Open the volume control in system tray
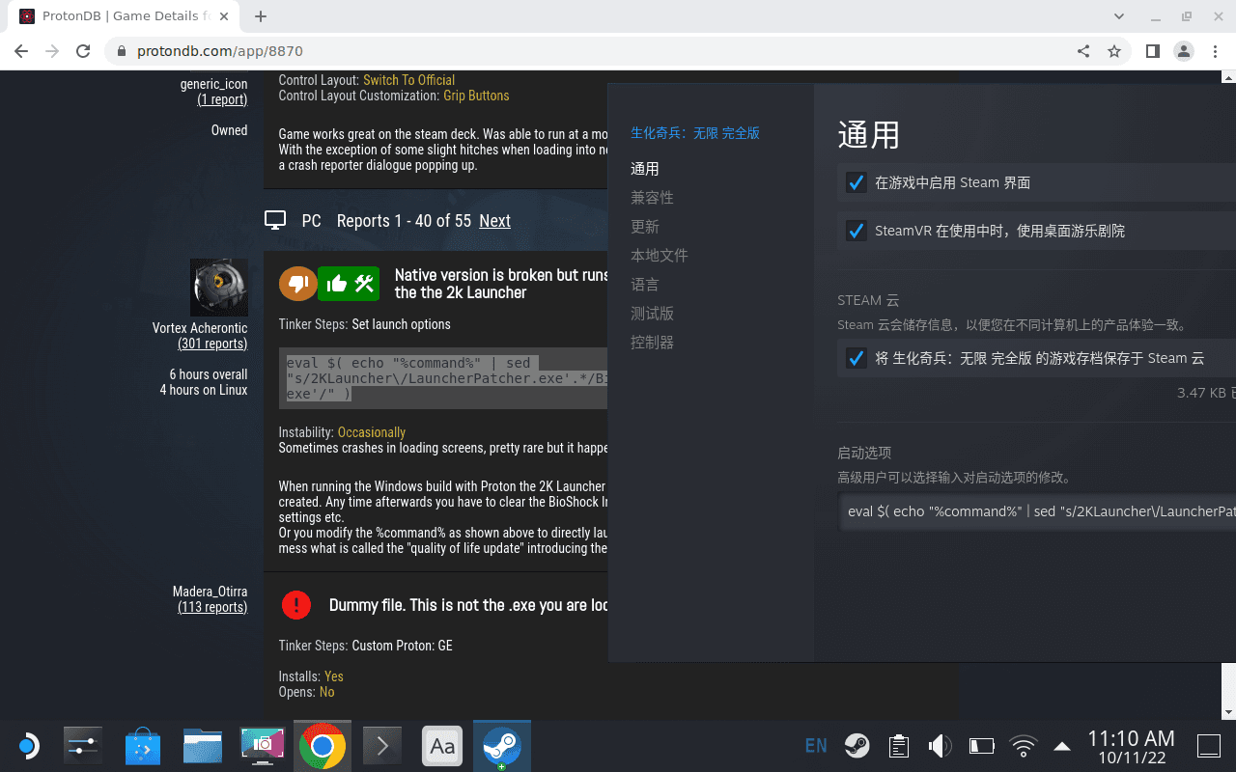Viewport: 1236px width, 772px height. click(x=940, y=745)
